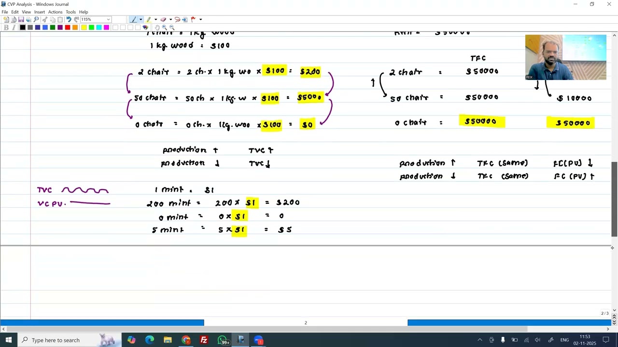Click the Zoom In magnifier

[164, 27]
